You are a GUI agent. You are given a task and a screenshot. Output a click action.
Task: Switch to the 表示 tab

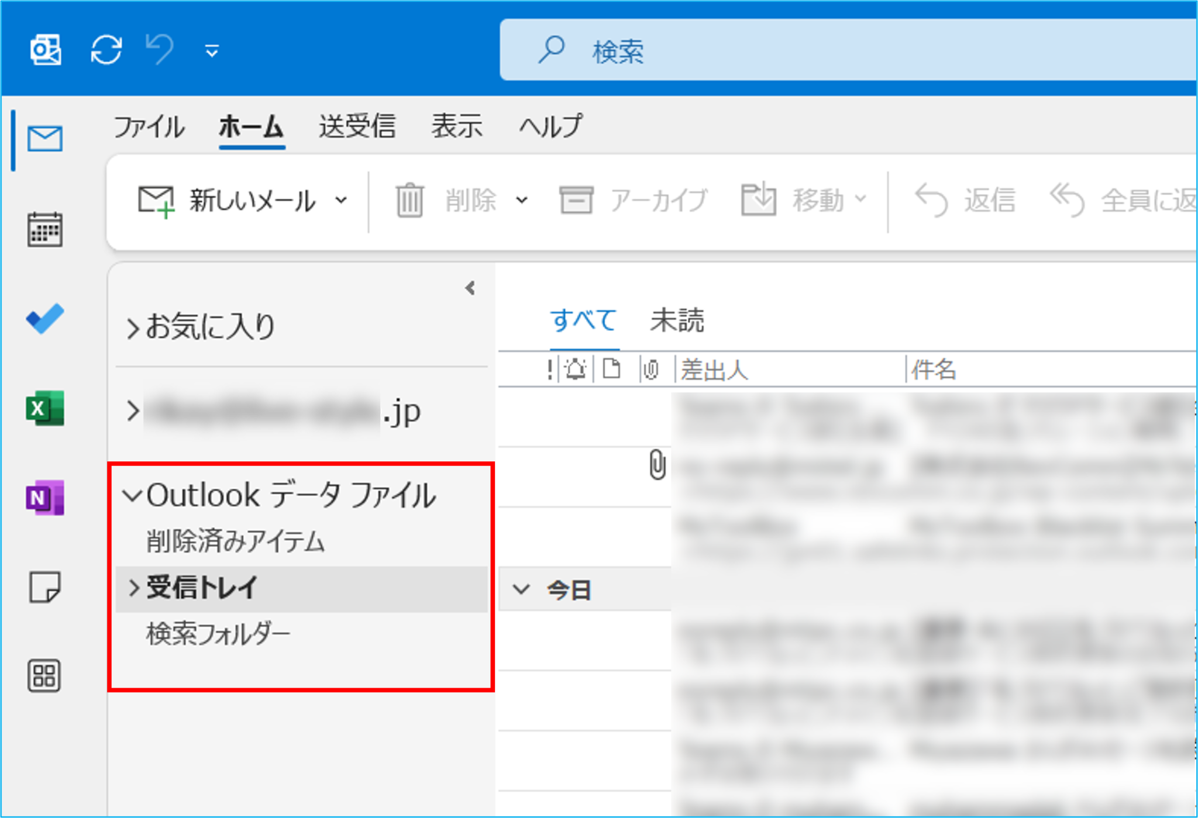coord(457,127)
